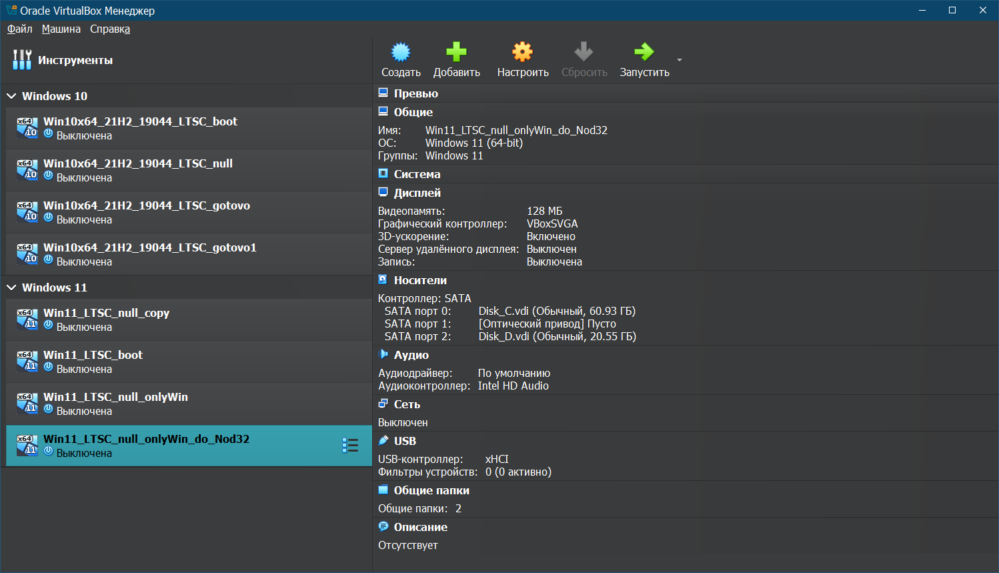Image resolution: width=999 pixels, height=573 pixels.
Task: Click the Win11_LTSC_null_onlyWin_do_Nod32 name in the machine list
Action: (146, 439)
